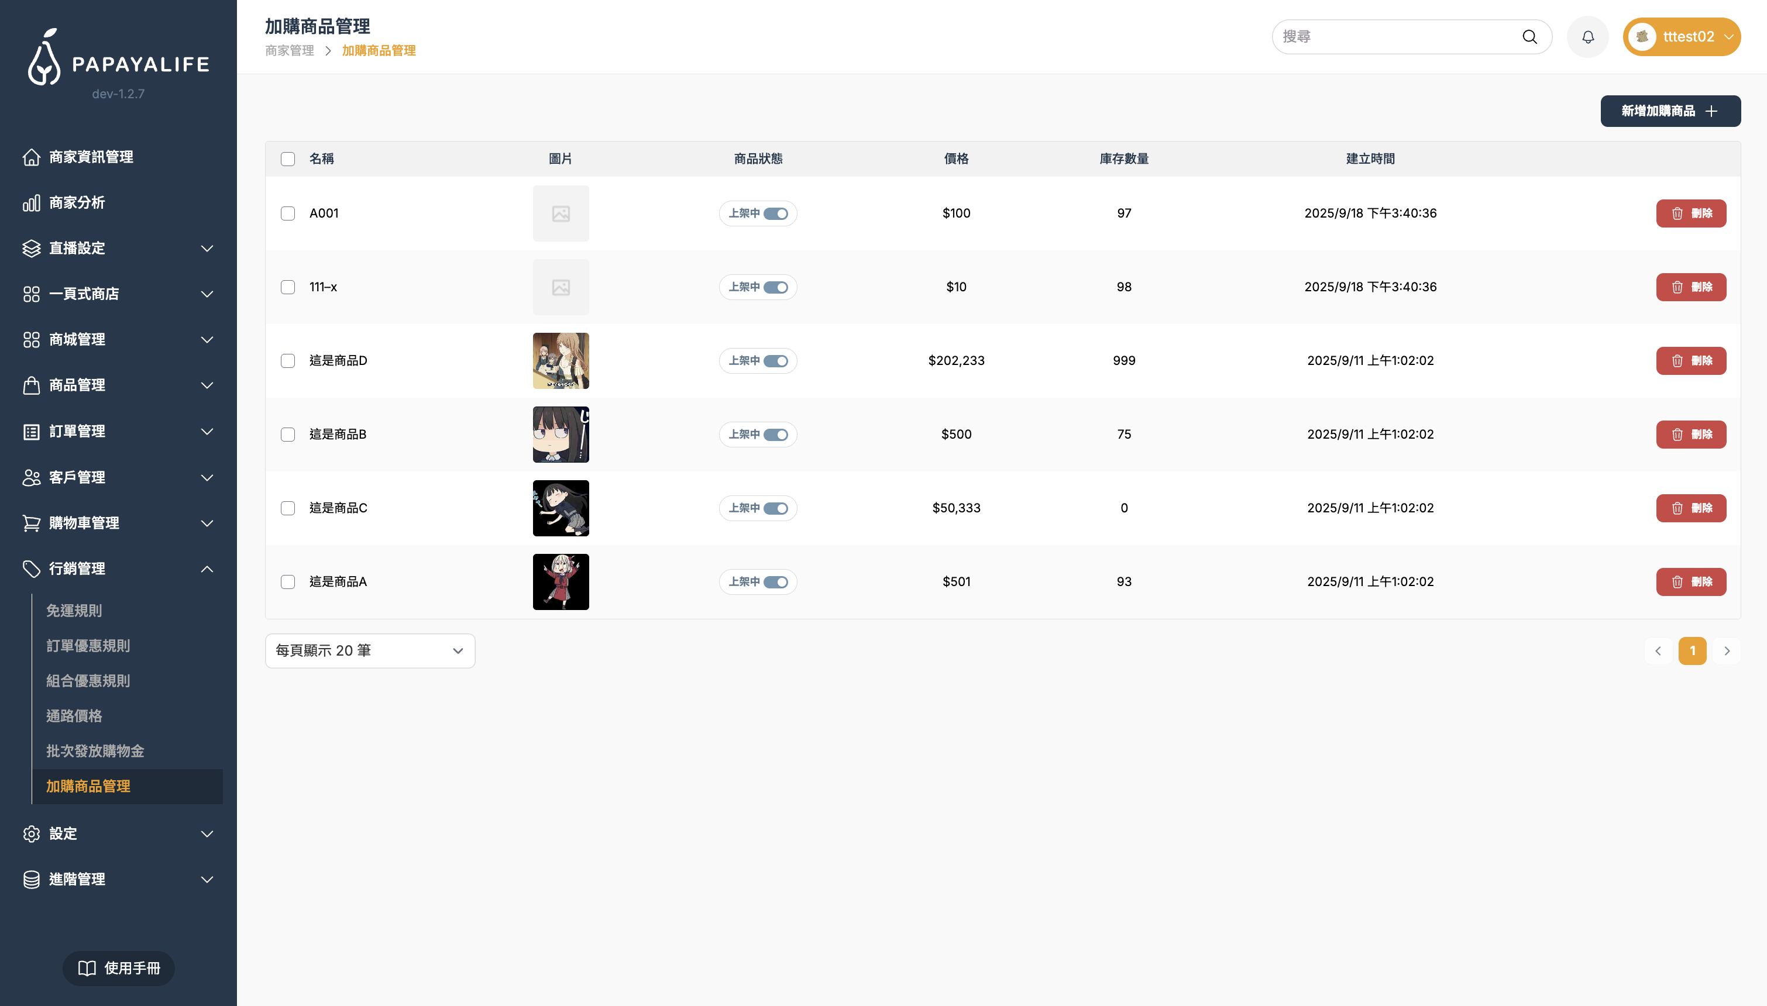Open the 免運規則 submenu item
1767x1006 pixels.
tap(74, 611)
